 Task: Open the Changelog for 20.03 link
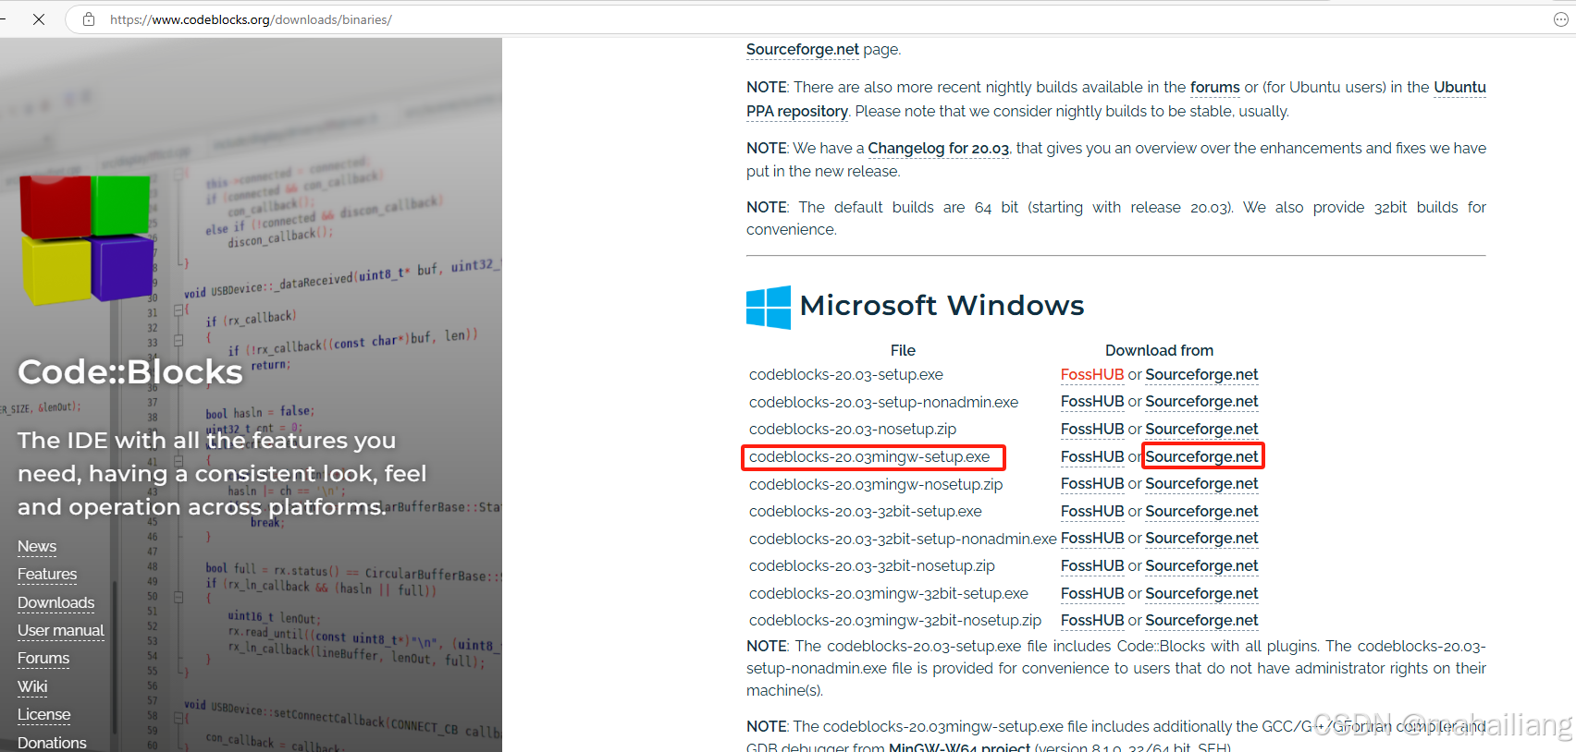tap(938, 149)
